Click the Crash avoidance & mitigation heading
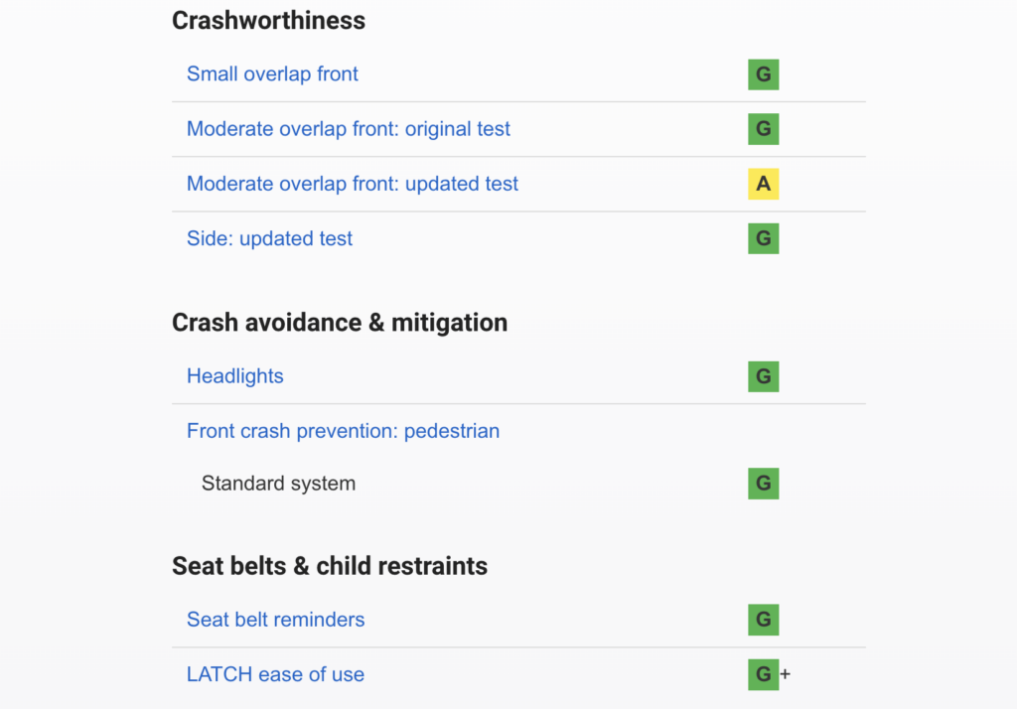The image size is (1017, 709). 340,323
